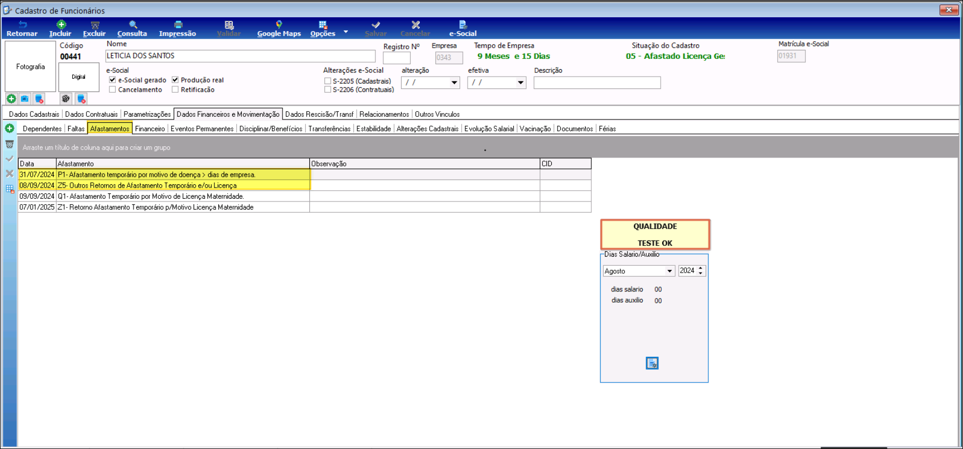Click the Registro Nº input field
The image size is (963, 449).
(x=397, y=57)
